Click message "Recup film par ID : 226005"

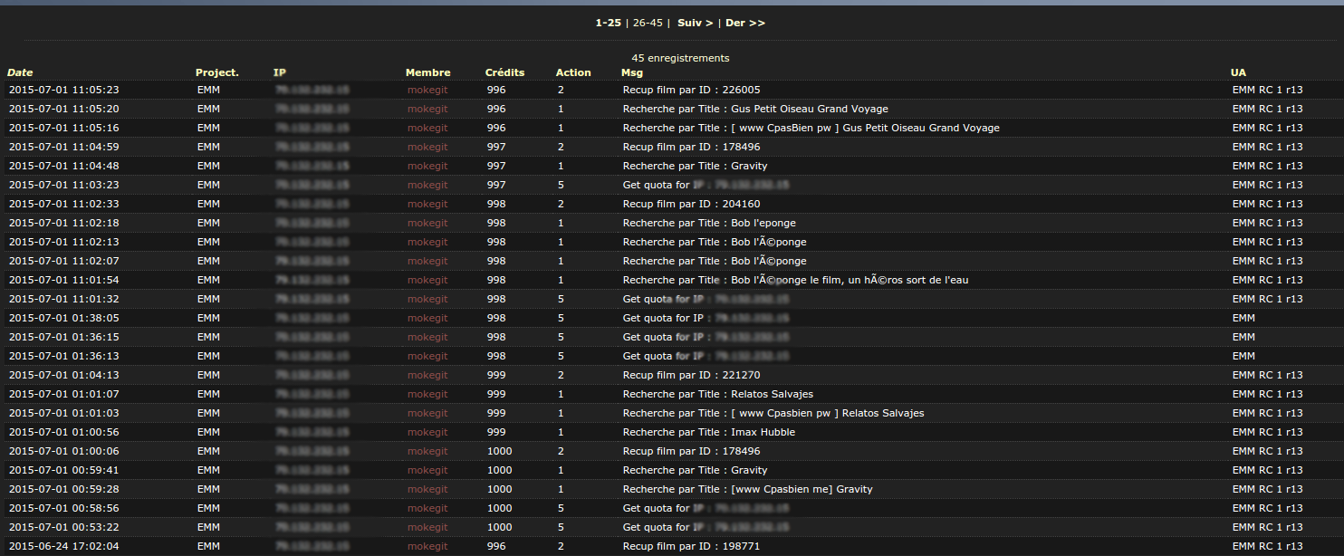[691, 90]
